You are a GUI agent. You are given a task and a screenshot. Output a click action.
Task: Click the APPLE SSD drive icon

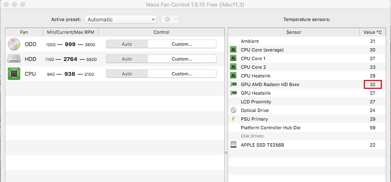coord(234,145)
